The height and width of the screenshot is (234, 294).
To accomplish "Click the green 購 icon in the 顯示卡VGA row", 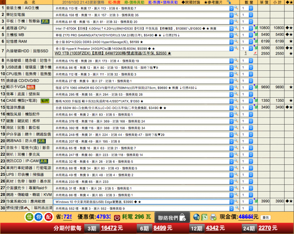I will (256, 87).
